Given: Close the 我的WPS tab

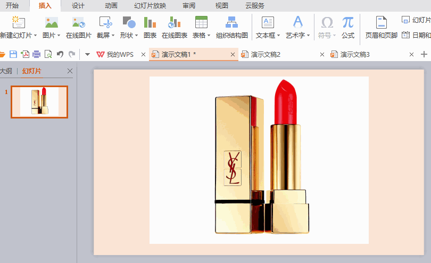Looking at the screenshot, I should (x=143, y=54).
